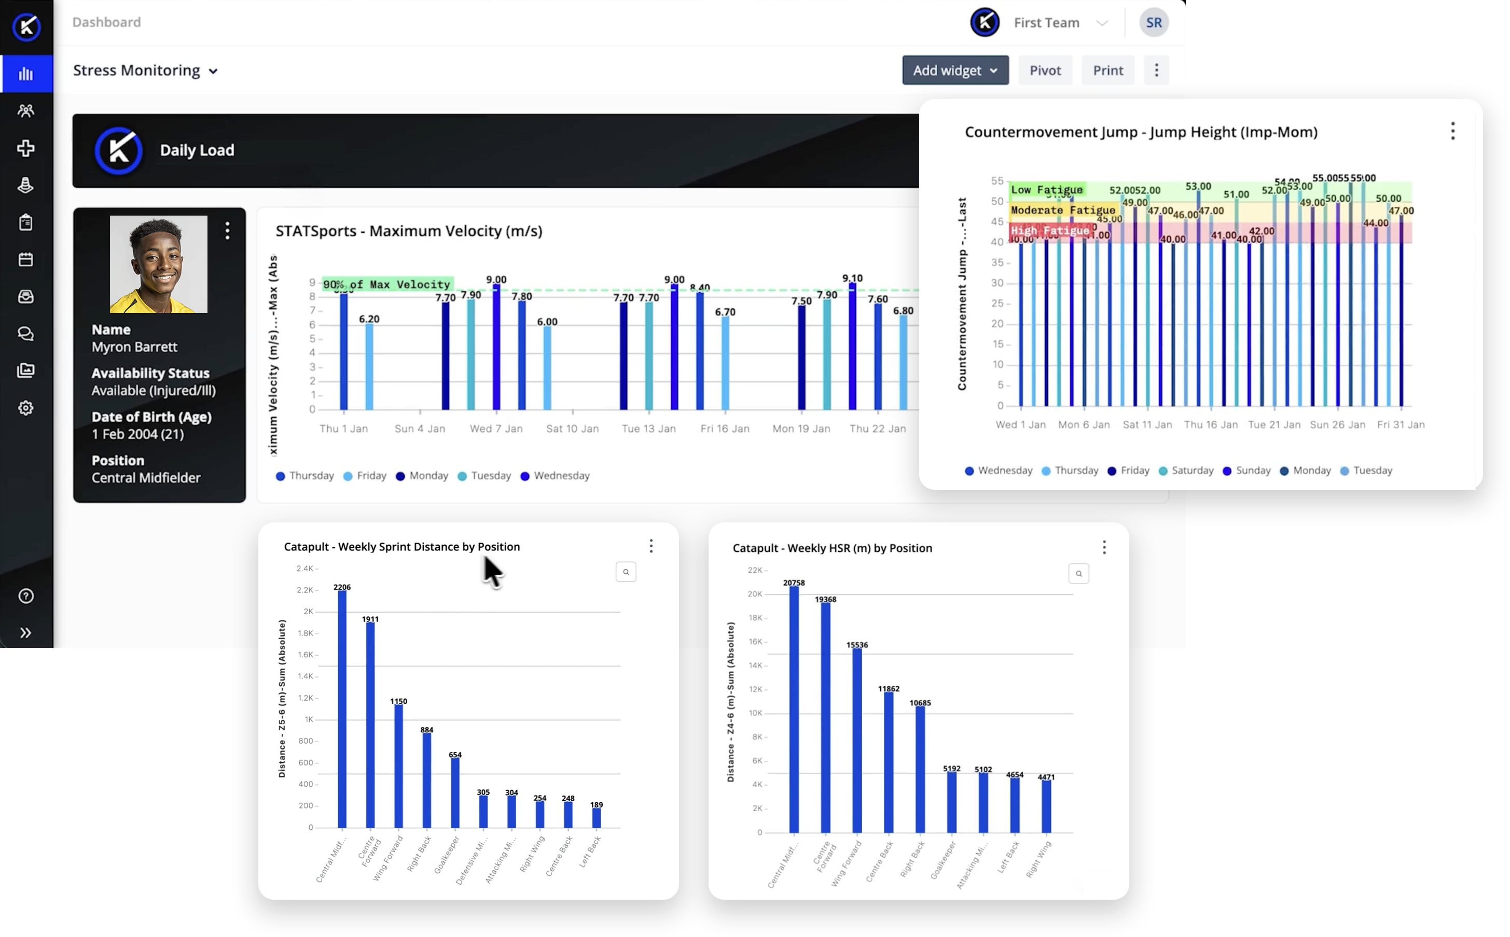Open the player profile card options menu
The image size is (1510, 937).
228,231
